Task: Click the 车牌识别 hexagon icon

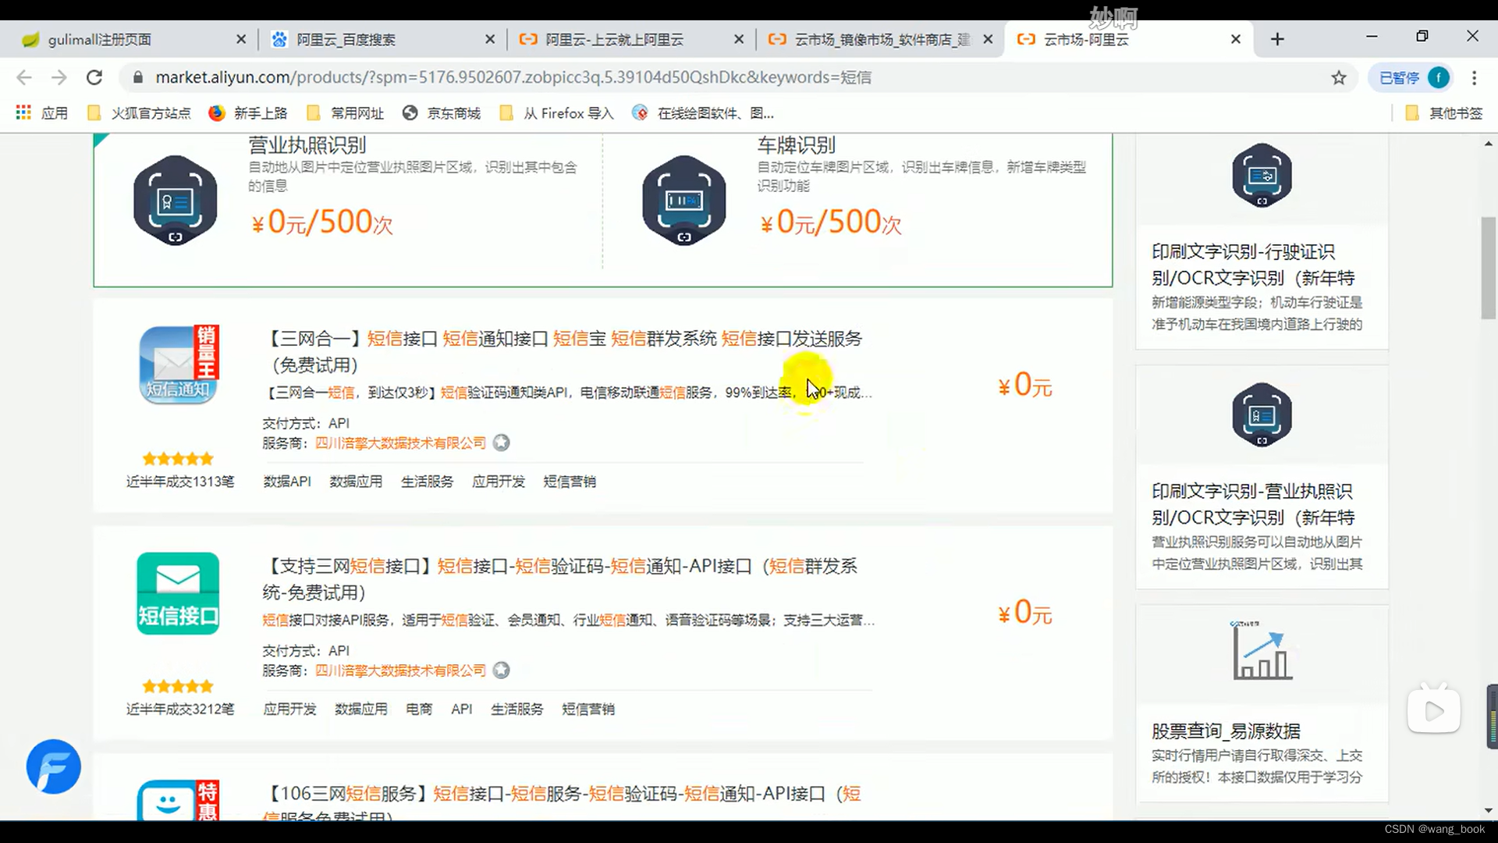Action: [683, 201]
